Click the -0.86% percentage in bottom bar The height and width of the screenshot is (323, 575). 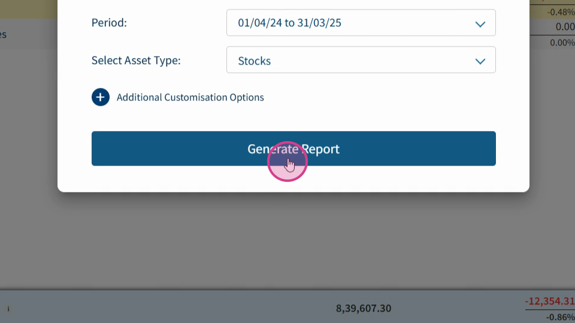tap(560, 317)
